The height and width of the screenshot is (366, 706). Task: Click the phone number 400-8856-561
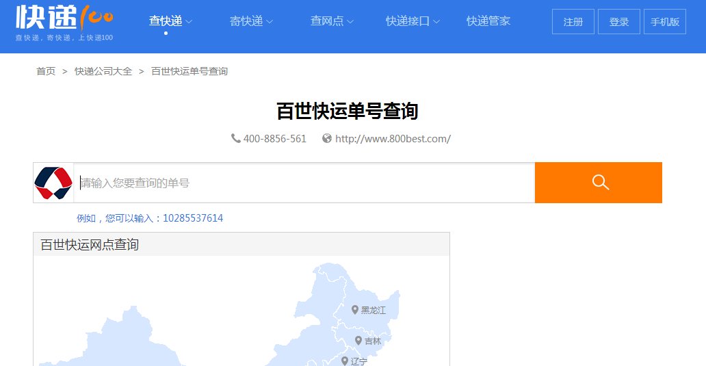pos(274,139)
